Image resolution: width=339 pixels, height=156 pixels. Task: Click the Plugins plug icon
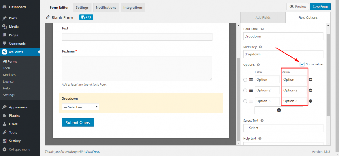tap(5, 116)
